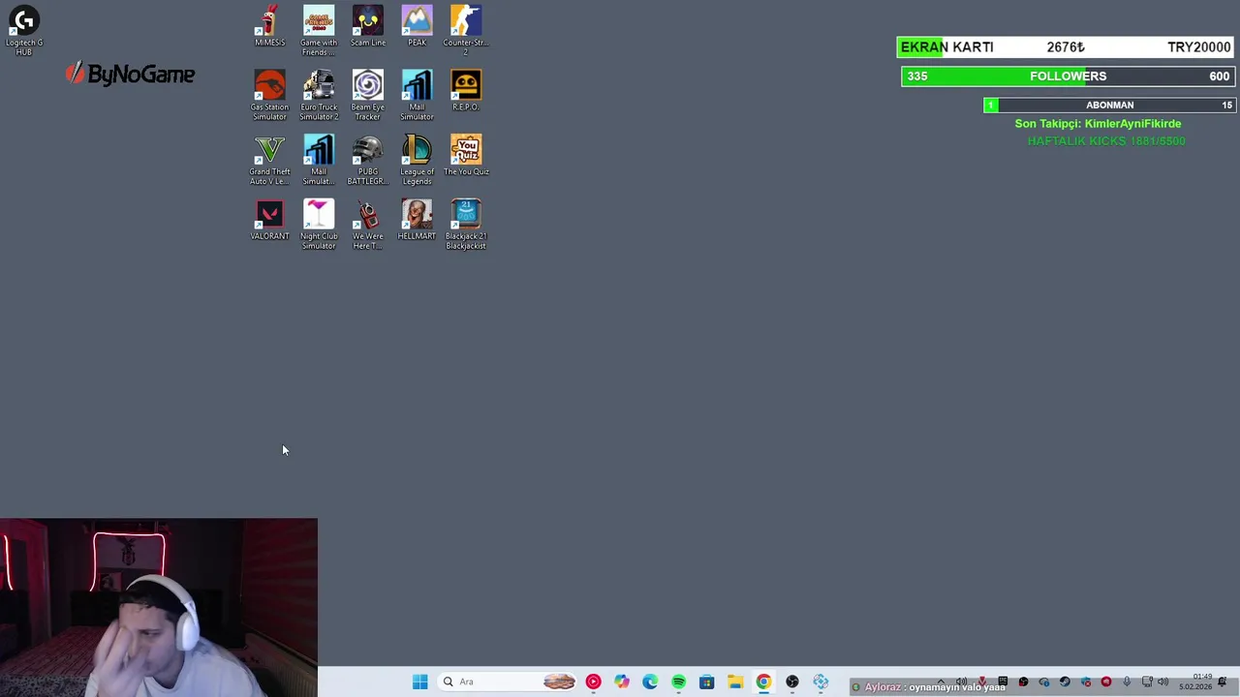Open the Gas Station Simulator shortcut
1240x697 pixels.
[x=269, y=95]
